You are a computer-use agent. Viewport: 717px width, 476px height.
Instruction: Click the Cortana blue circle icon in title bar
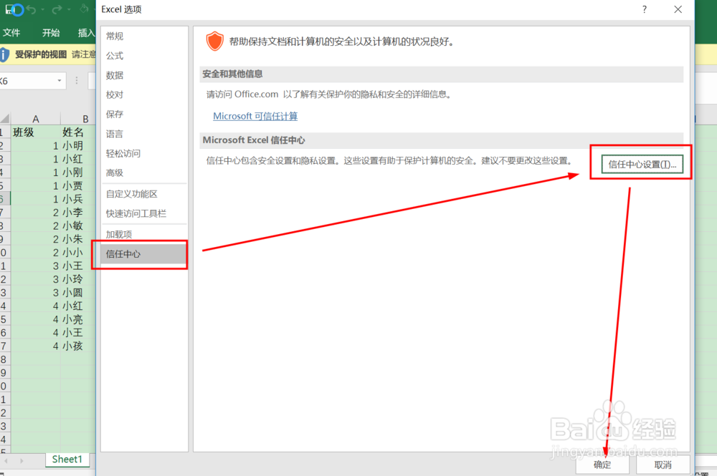18,10
